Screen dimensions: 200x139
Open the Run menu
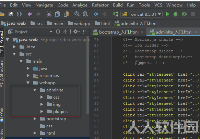click(131, 5)
